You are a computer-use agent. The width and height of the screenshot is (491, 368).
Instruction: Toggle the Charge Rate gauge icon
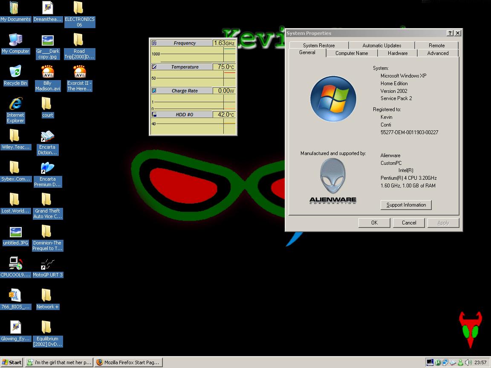click(154, 91)
